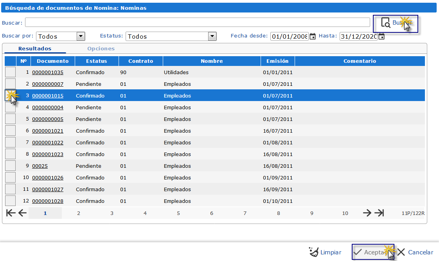This screenshot has width=439, height=261.
Task: Go to results page 5
Action: coord(178,213)
